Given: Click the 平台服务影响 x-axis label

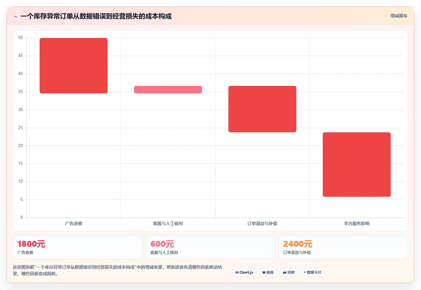Looking at the screenshot, I should (x=357, y=223).
